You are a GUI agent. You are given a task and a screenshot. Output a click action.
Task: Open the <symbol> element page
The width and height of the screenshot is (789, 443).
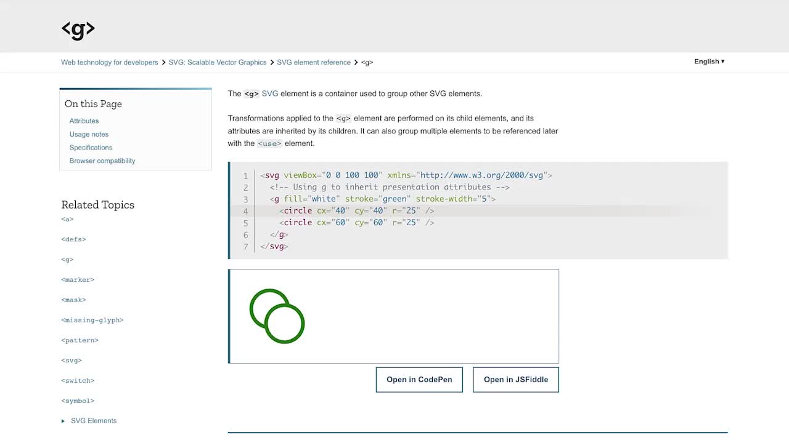click(78, 401)
